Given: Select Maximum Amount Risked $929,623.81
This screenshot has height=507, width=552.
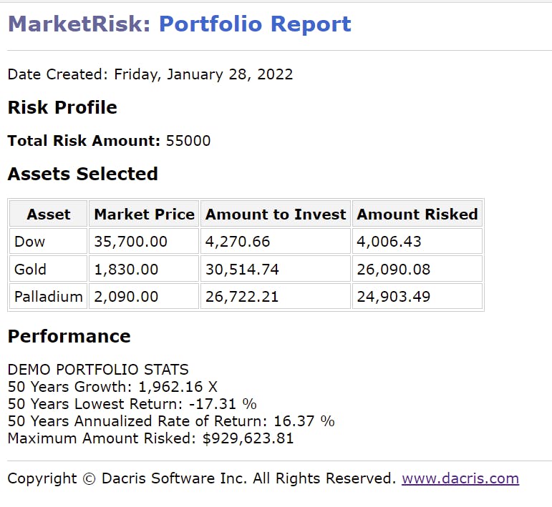Looking at the screenshot, I should pos(150,438).
